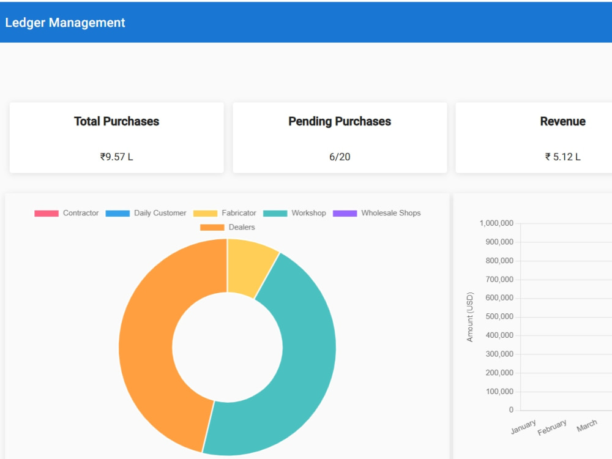Click the 500,000 y-axis tick label
612x459 pixels.
point(499,316)
